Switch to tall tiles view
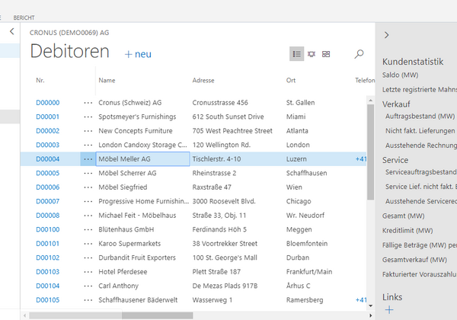Viewport: 457px width, 320px height. coord(312,54)
